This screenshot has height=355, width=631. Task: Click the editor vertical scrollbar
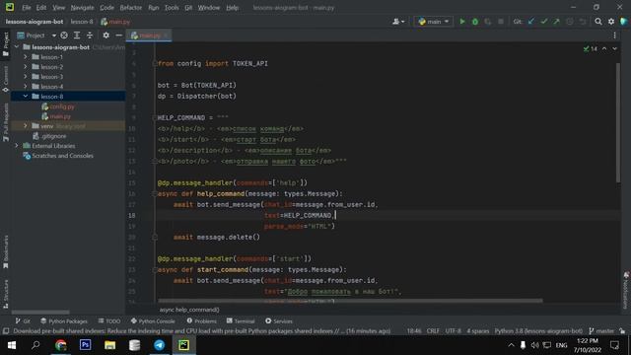pyautogui.click(x=618, y=122)
